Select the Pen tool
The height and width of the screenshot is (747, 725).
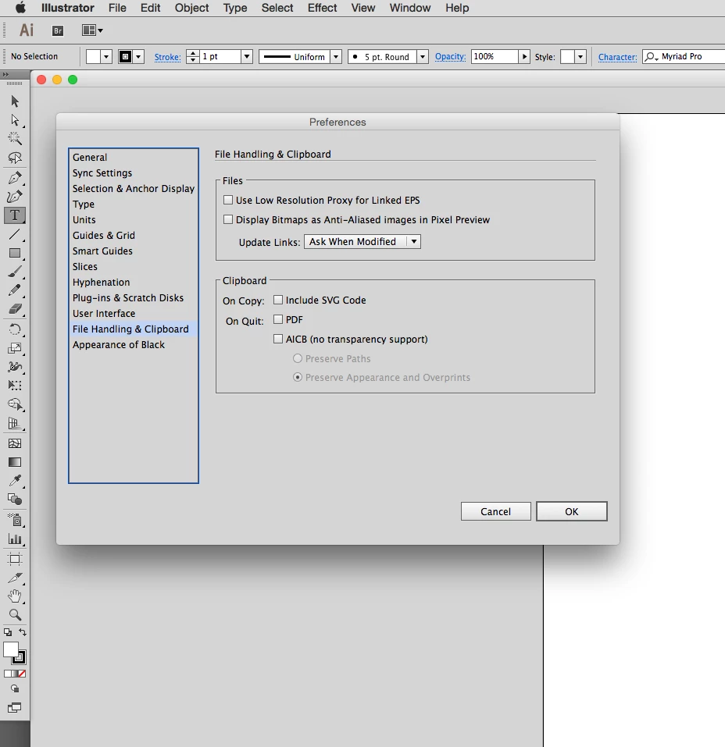(x=15, y=177)
